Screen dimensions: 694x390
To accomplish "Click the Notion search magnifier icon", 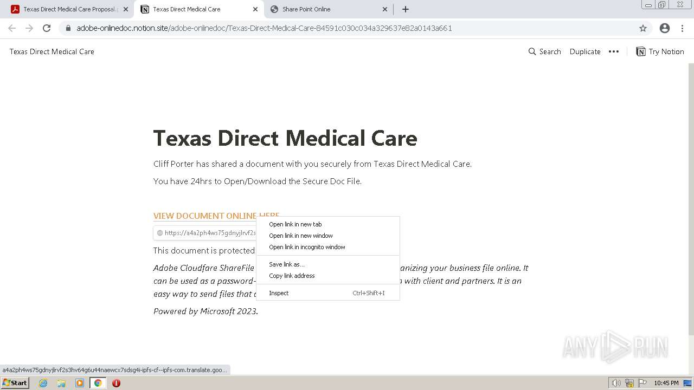I will pyautogui.click(x=532, y=51).
